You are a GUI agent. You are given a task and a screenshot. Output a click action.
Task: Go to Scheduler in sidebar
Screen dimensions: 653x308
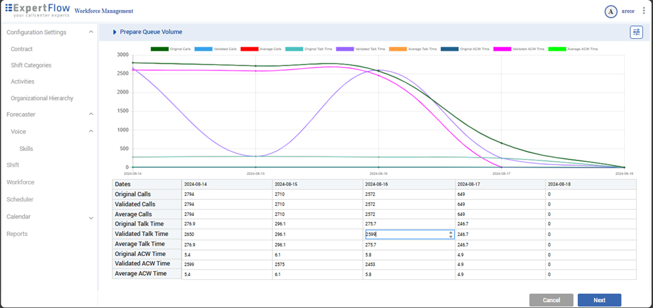[20, 200]
